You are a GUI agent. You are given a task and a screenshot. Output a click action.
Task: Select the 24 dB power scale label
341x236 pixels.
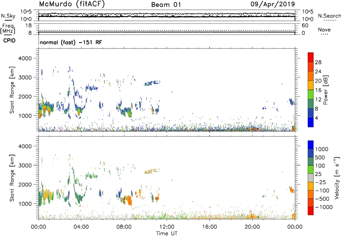pos(318,72)
